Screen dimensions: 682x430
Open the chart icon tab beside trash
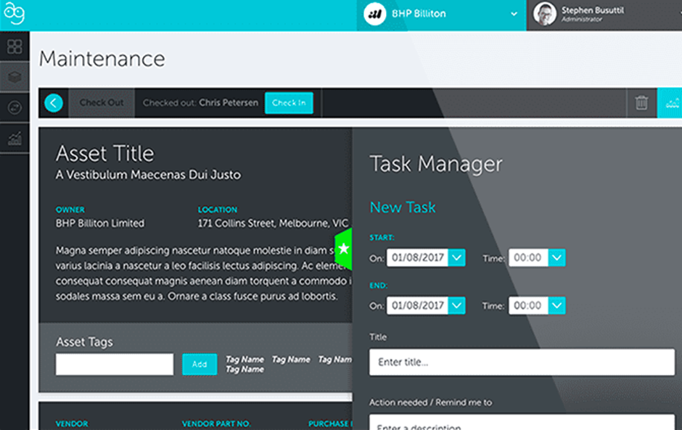tap(670, 103)
